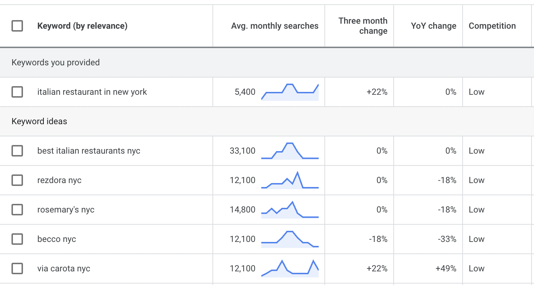534x285 pixels.
Task: Click the 5,400 monthly searches value
Action: (245, 92)
